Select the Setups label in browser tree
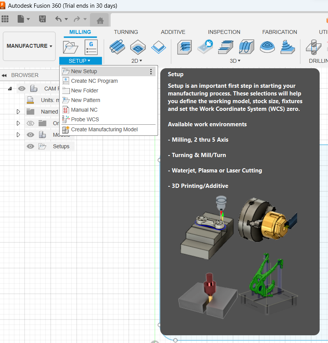This screenshot has width=328, height=343. point(61,146)
